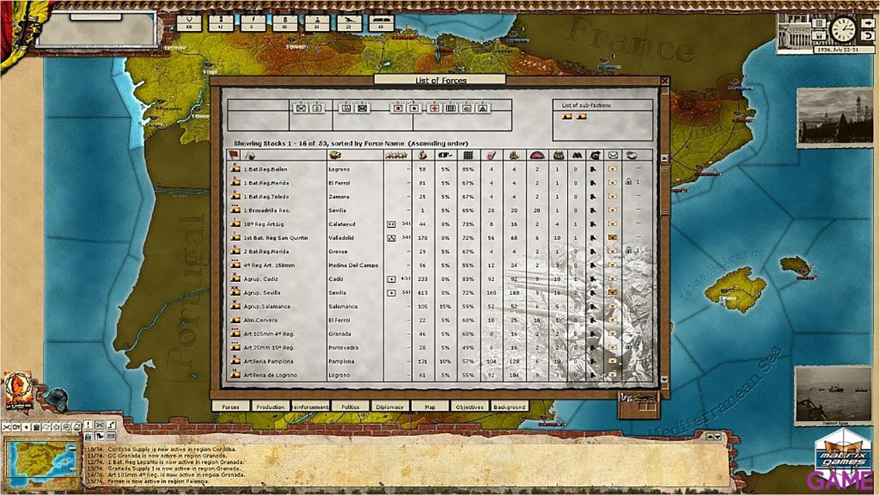Select the Artilleria Pamplona force entry
Screen dimensions: 880x495
tap(268, 362)
